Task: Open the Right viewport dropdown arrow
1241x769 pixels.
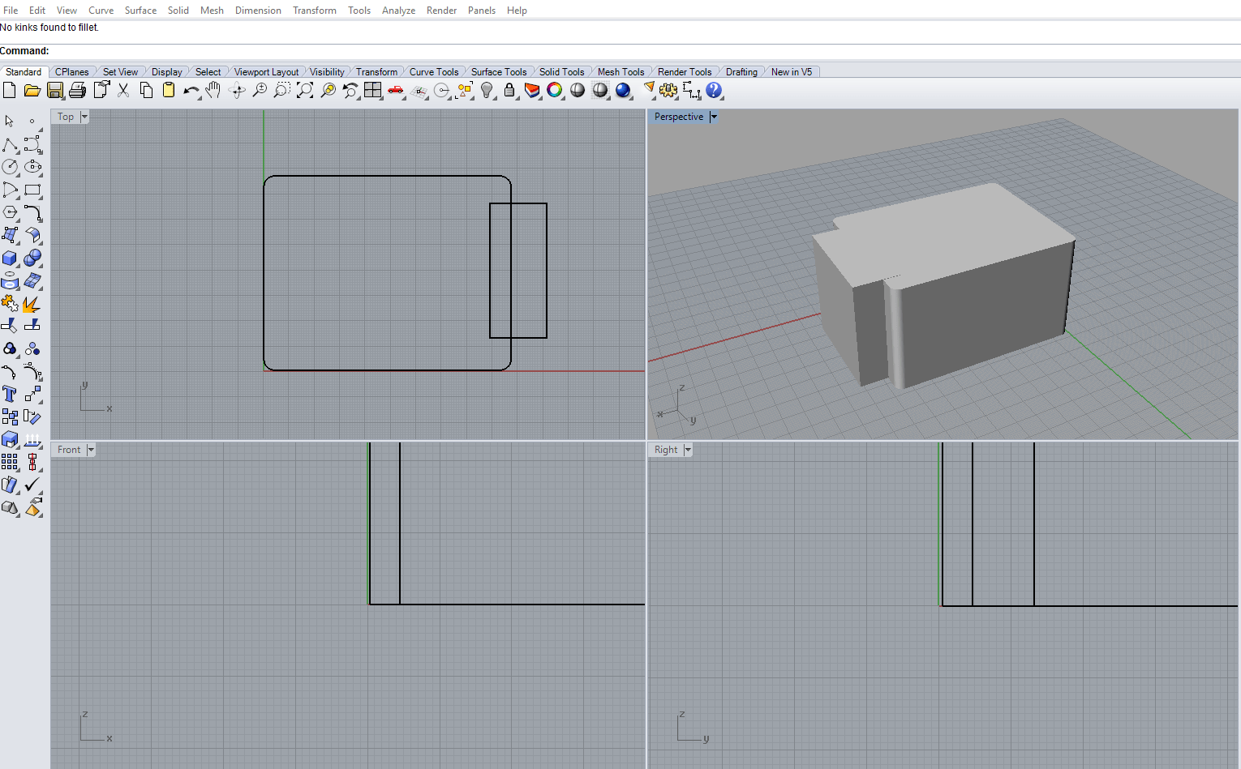Action: 688,450
